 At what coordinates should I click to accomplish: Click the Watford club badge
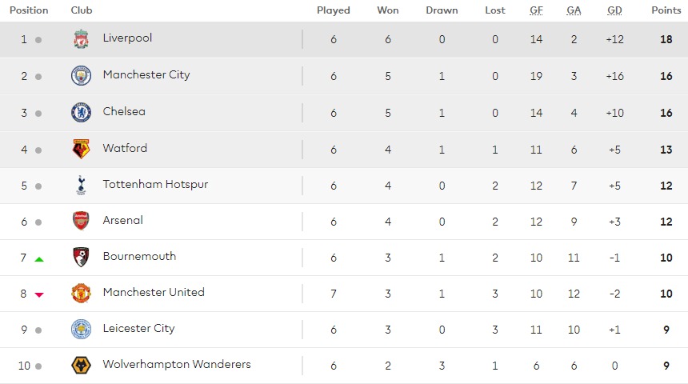(x=81, y=150)
